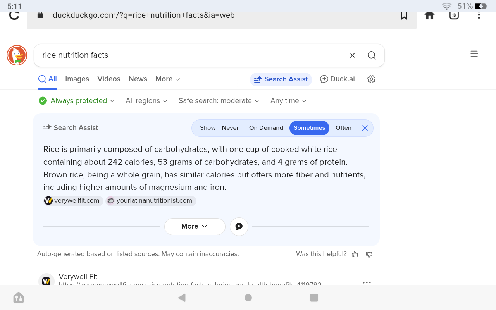Tap the browser address bar URL

(x=144, y=15)
